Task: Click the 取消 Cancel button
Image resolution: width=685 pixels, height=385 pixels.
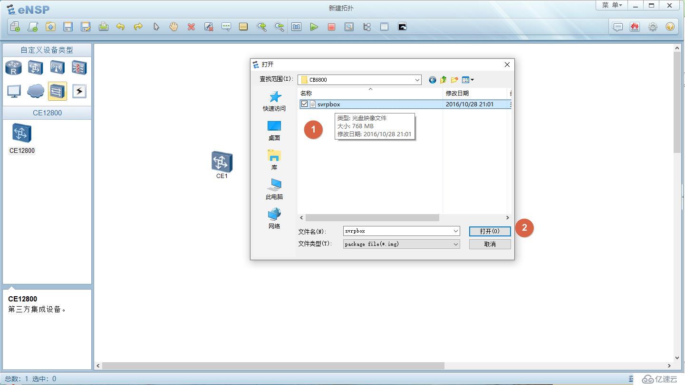Action: coord(490,244)
